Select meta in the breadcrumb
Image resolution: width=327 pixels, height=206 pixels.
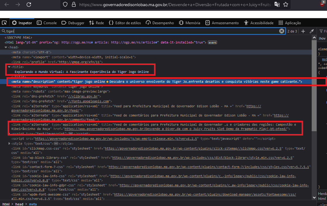[x=33, y=204]
